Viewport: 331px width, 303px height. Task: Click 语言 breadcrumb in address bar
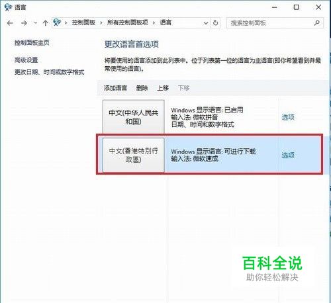(165, 22)
